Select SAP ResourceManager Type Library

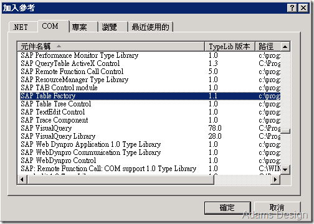point(150,80)
